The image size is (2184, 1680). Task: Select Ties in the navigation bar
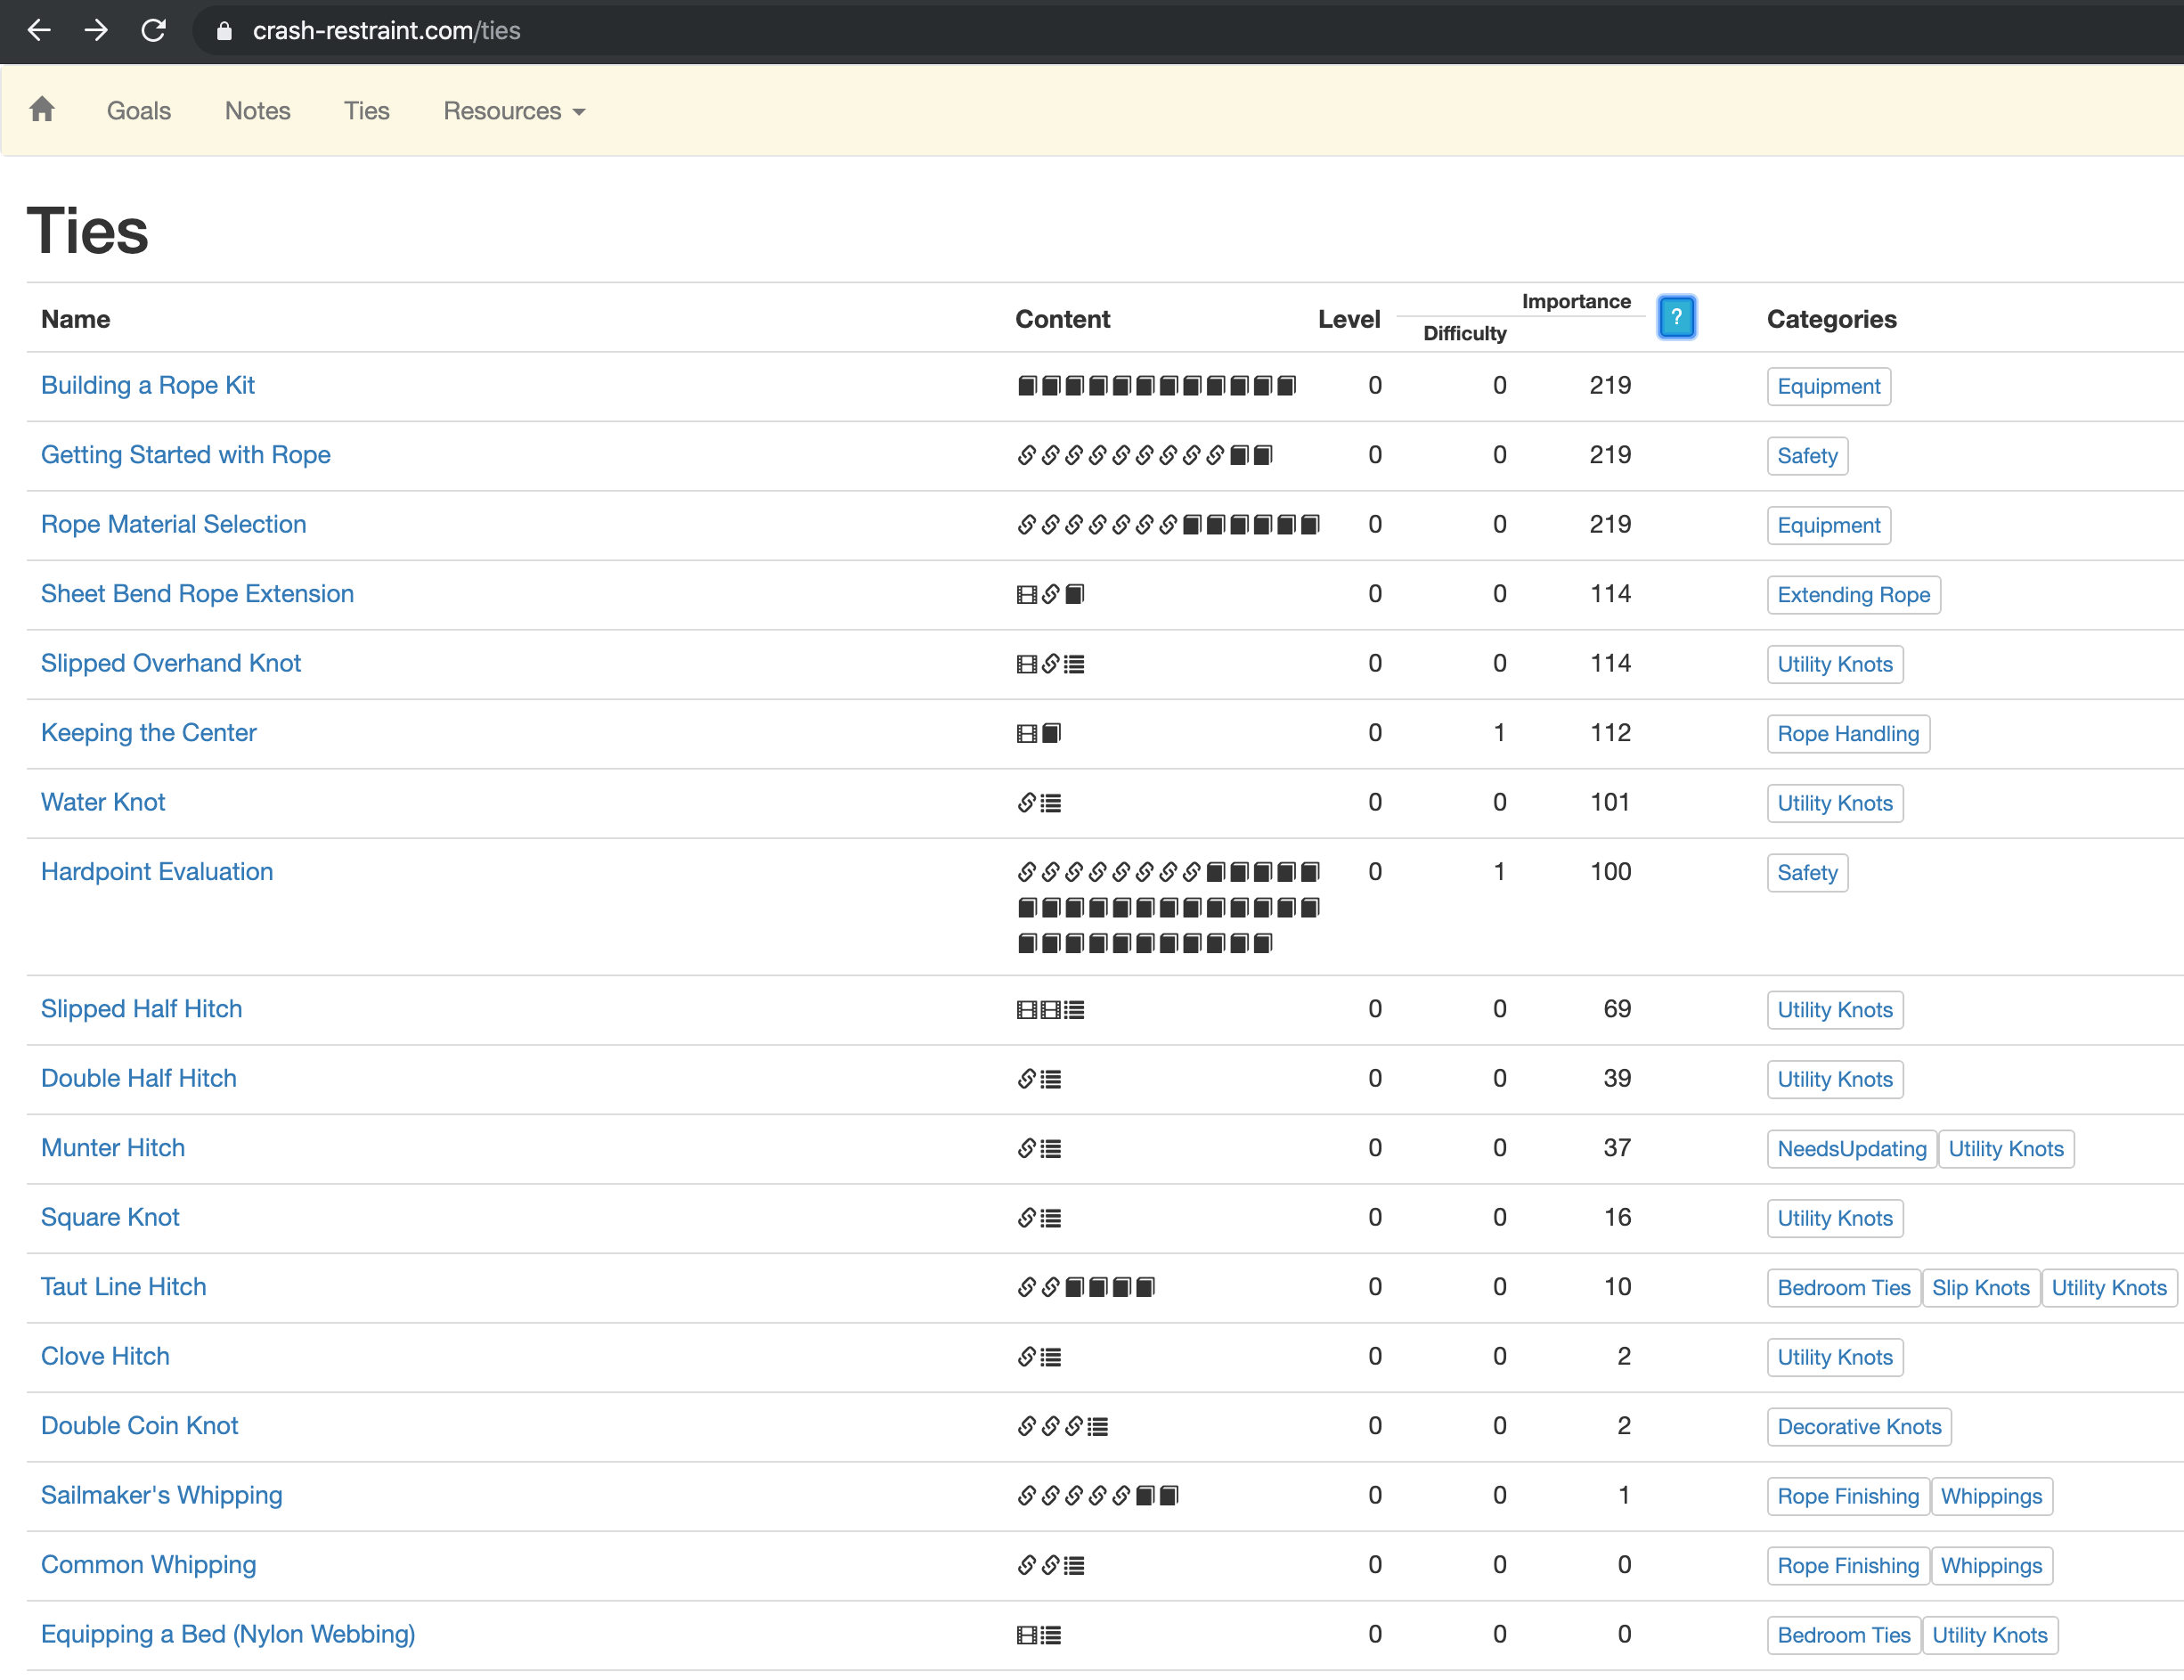pyautogui.click(x=367, y=111)
